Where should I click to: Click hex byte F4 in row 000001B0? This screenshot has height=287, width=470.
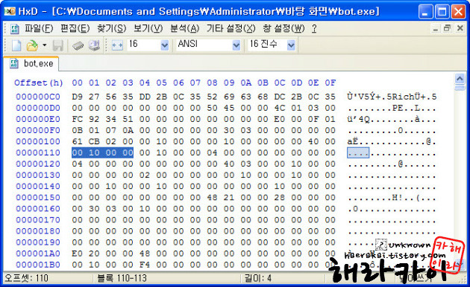point(145,265)
